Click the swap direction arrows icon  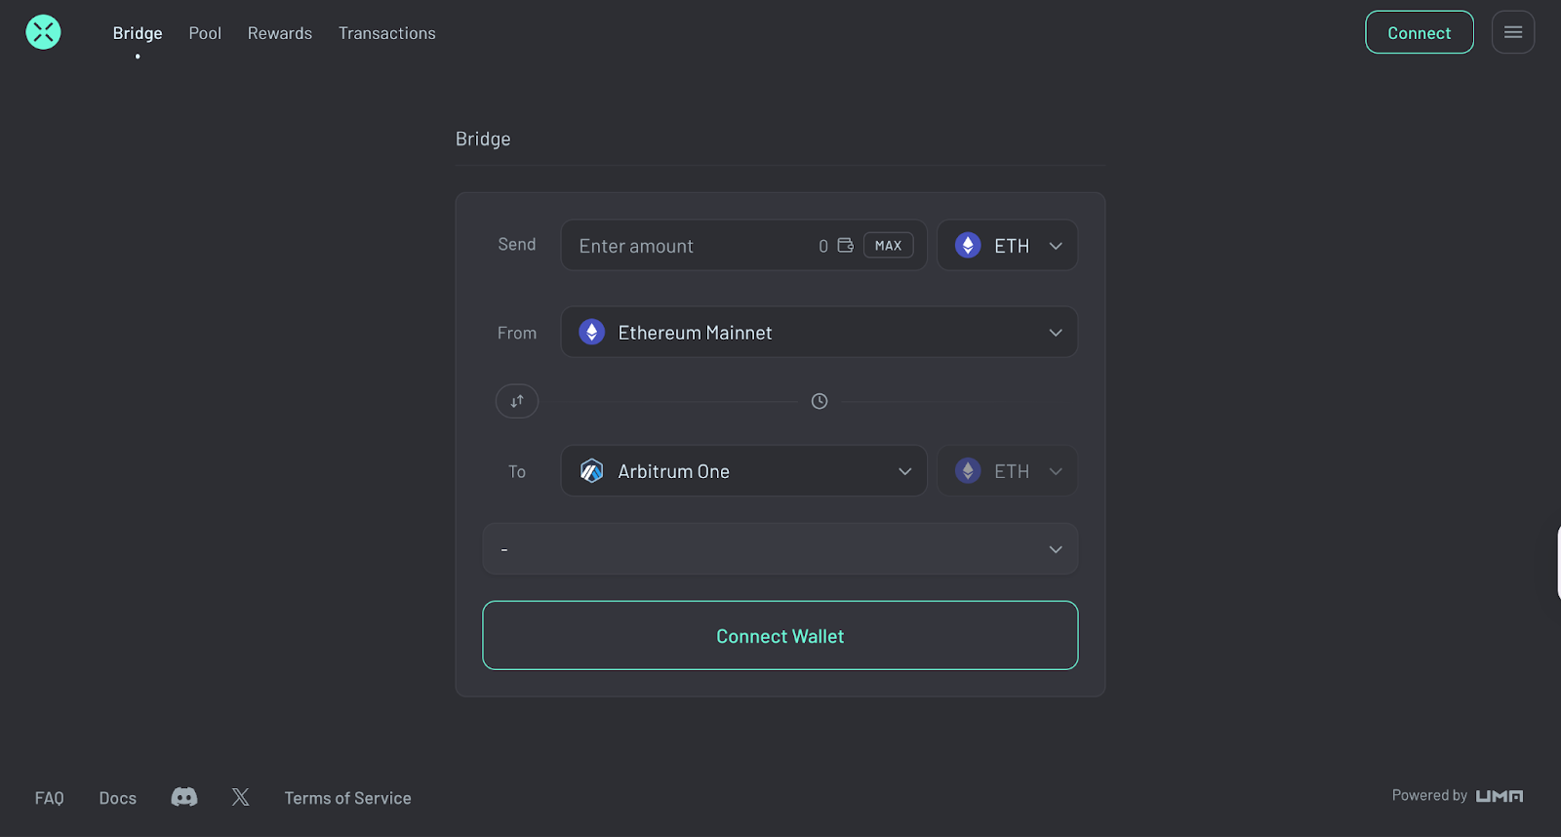(x=517, y=401)
